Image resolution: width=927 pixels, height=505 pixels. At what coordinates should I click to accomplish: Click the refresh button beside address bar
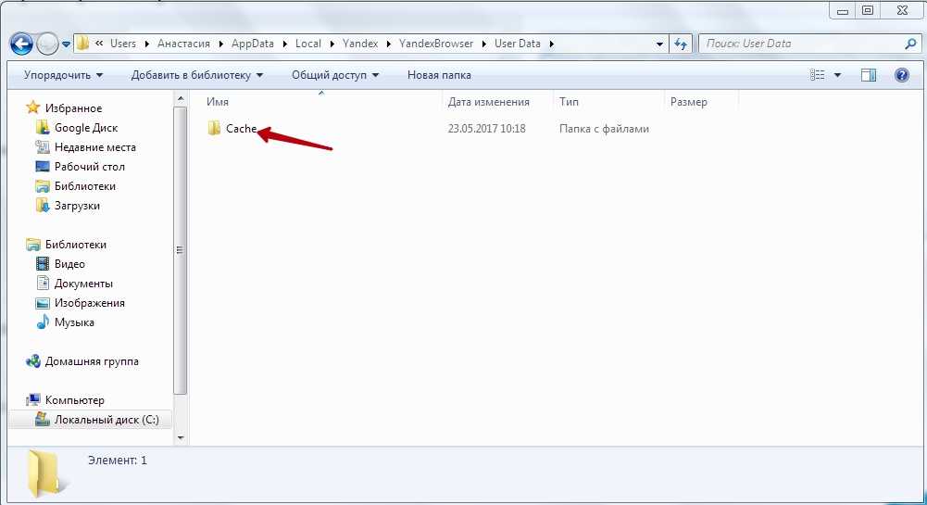tap(681, 44)
